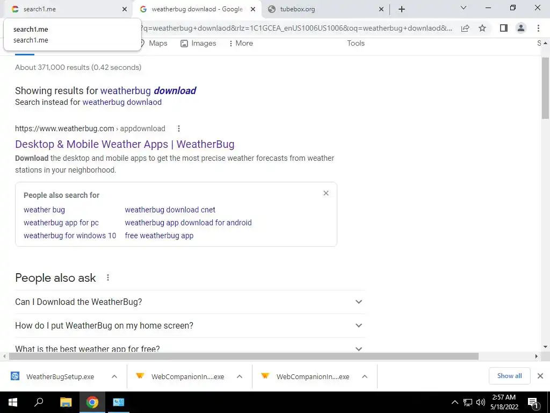Click Show all downloads
Screen dimensions: 550x413
tap(509, 376)
